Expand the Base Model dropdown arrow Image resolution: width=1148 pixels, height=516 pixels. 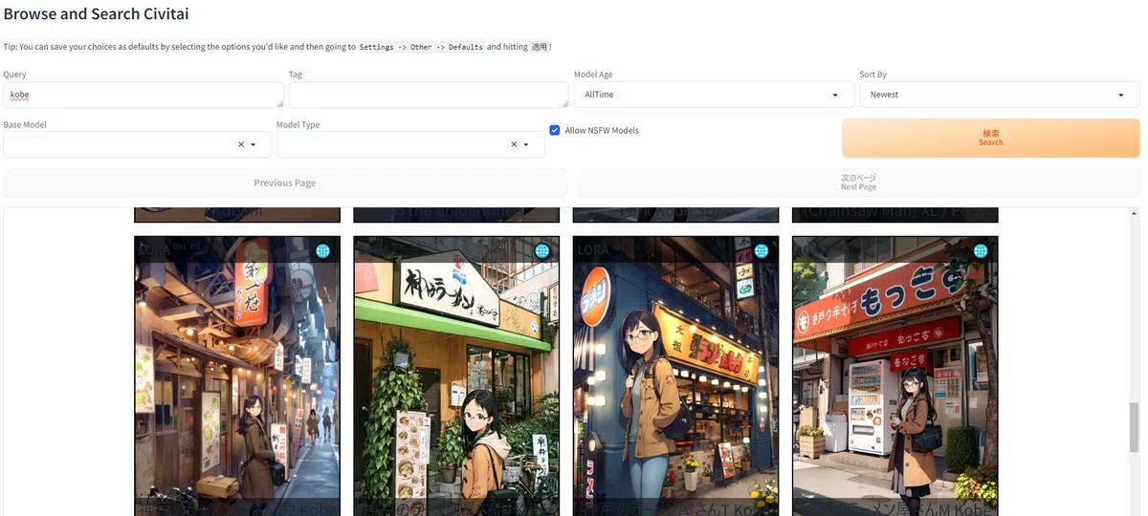click(254, 144)
